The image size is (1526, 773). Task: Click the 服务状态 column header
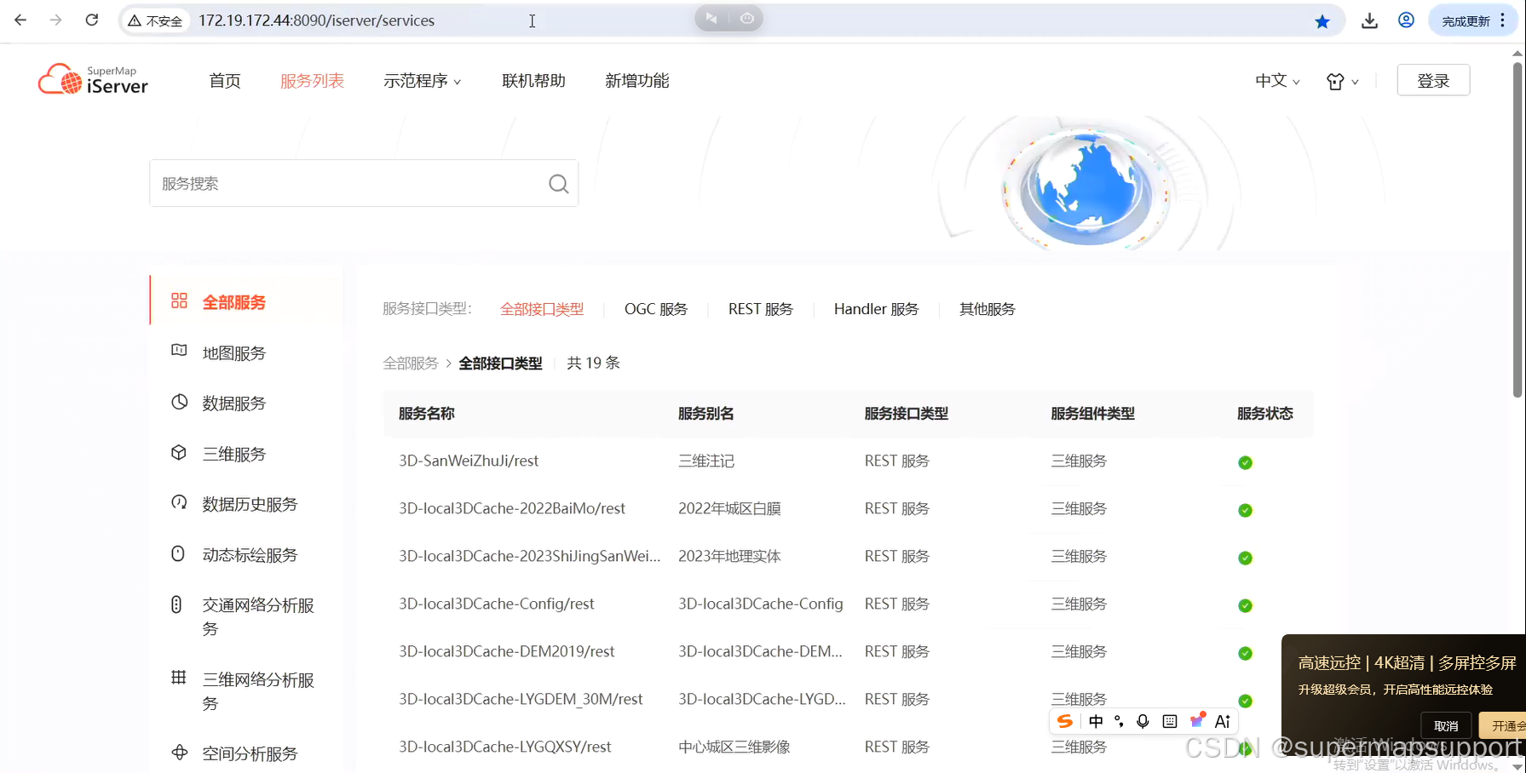coord(1265,414)
